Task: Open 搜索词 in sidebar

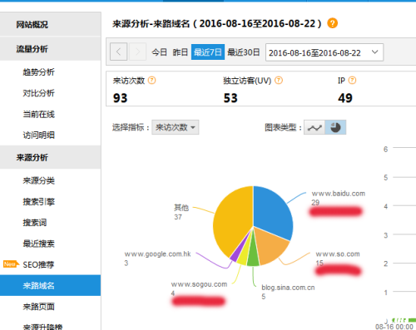Action: click(x=35, y=223)
